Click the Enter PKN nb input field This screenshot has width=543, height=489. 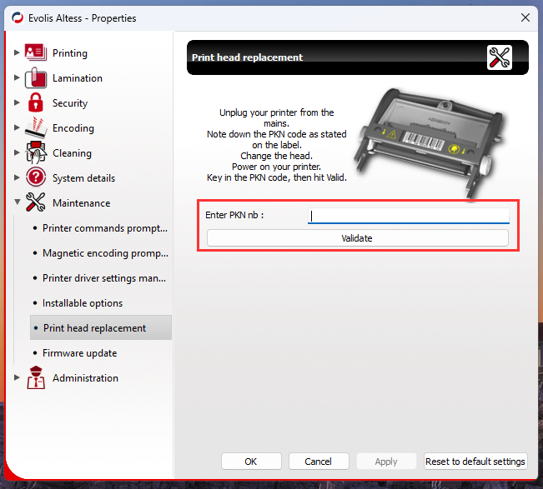pos(409,216)
